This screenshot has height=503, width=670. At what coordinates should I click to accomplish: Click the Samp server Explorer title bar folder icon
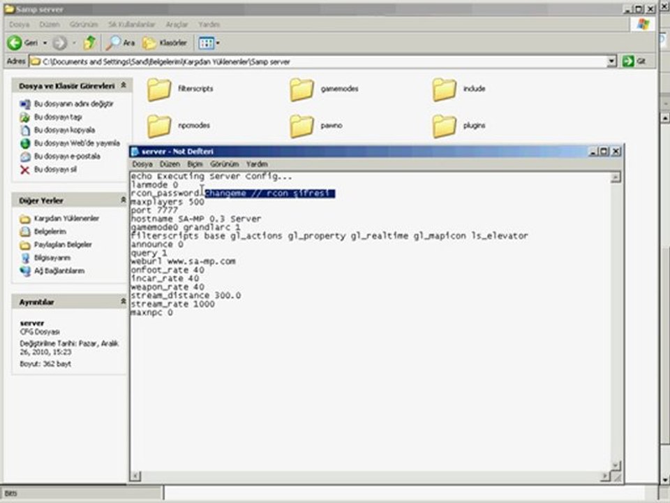coord(9,9)
